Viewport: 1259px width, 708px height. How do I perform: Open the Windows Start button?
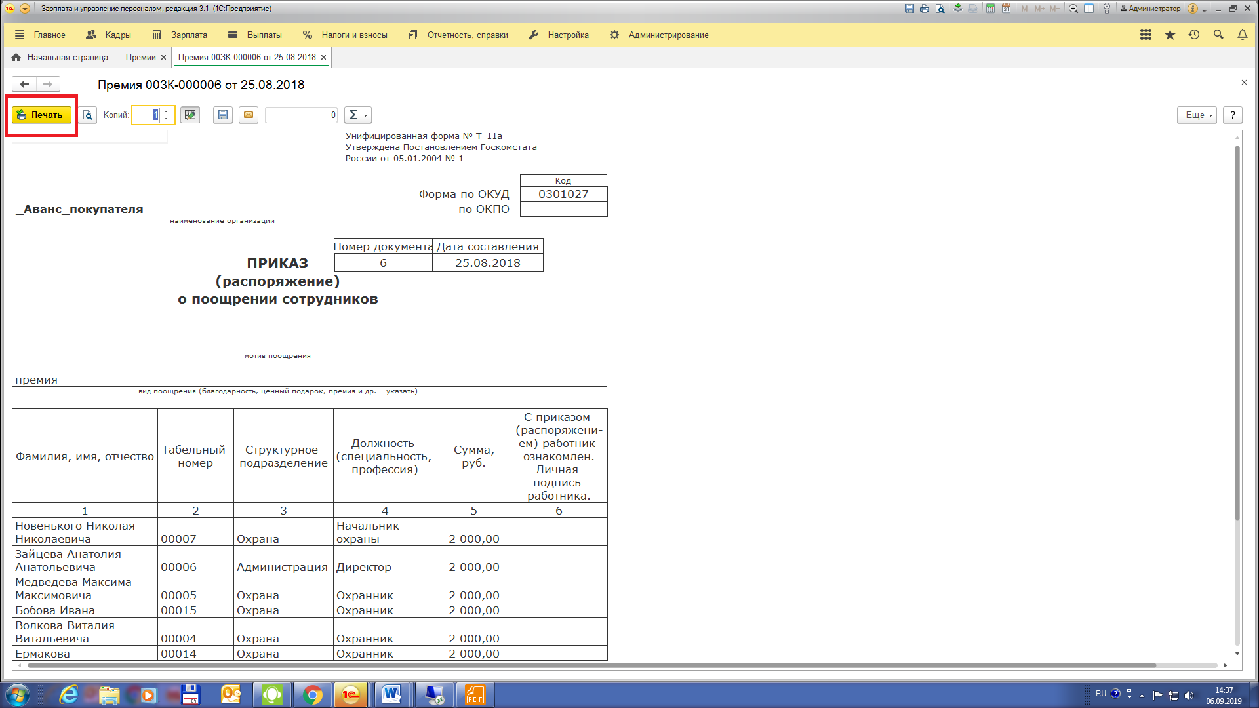[x=18, y=695]
